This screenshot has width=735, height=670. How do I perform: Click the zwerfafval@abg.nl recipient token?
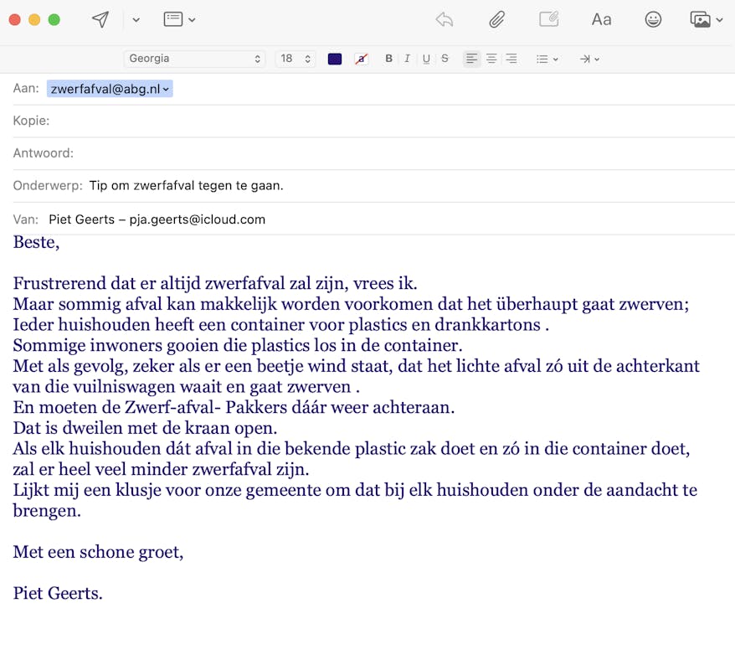[x=110, y=89]
